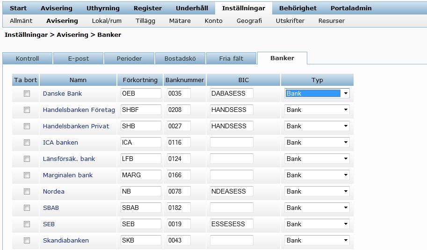427x250 pixels.
Task: Open the Behörighet main menu
Action: (298, 8)
